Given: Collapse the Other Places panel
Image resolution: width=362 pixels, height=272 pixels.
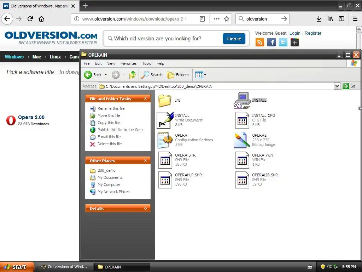Looking at the screenshot, I should click(x=145, y=160).
